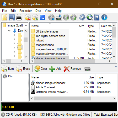The height and width of the screenshot is (118, 118).
Task: Expand the sixth subfolder under Downloads
Action: click(x=14, y=56)
